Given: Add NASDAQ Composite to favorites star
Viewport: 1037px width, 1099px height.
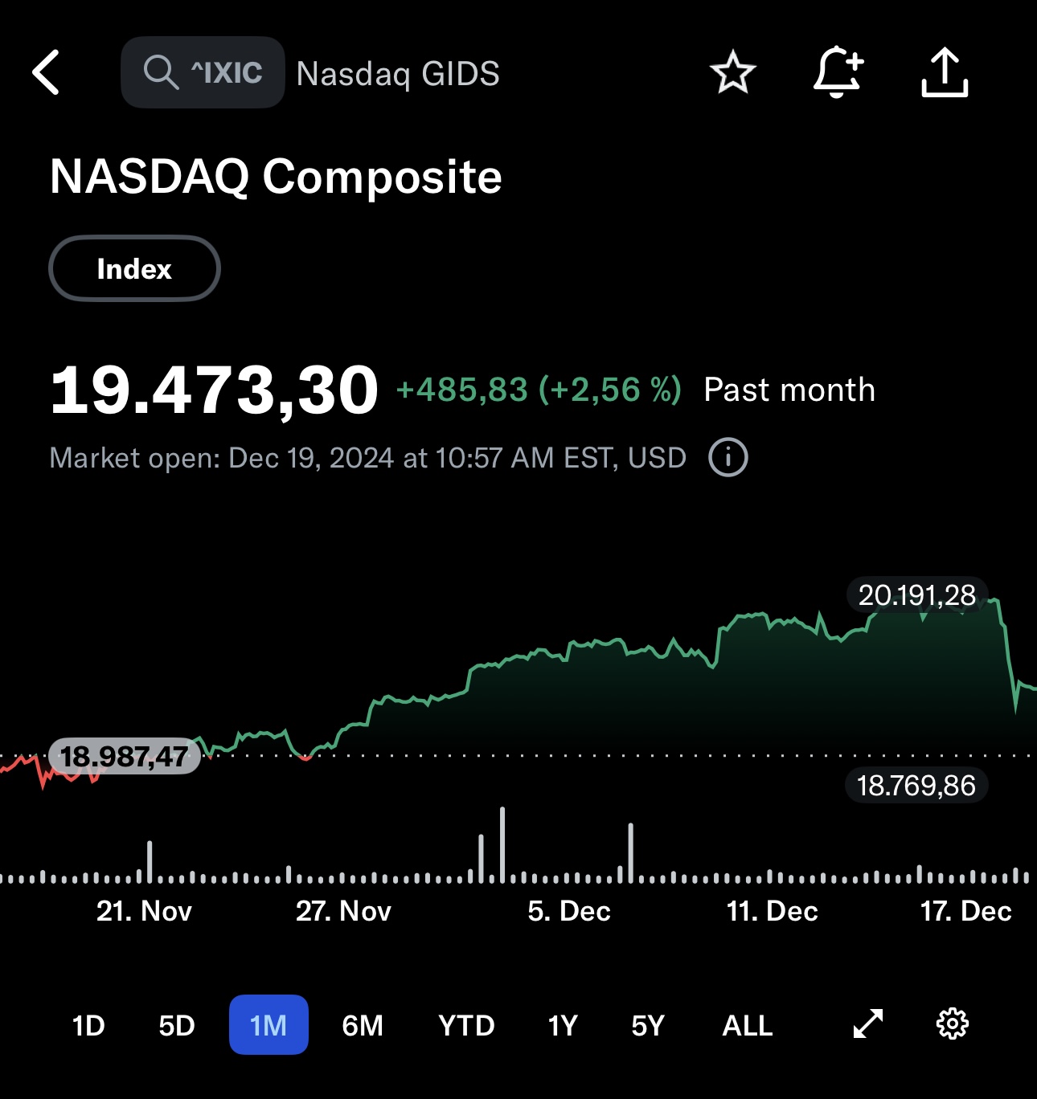Looking at the screenshot, I should [732, 72].
